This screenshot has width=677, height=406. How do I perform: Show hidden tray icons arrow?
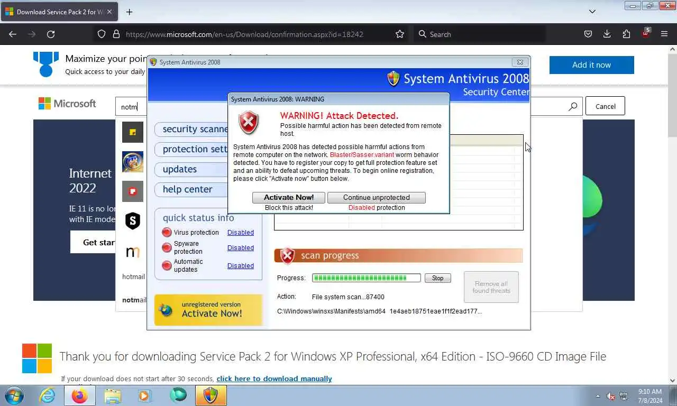click(598, 396)
